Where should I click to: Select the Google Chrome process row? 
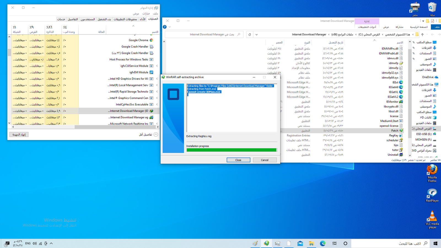point(85,40)
